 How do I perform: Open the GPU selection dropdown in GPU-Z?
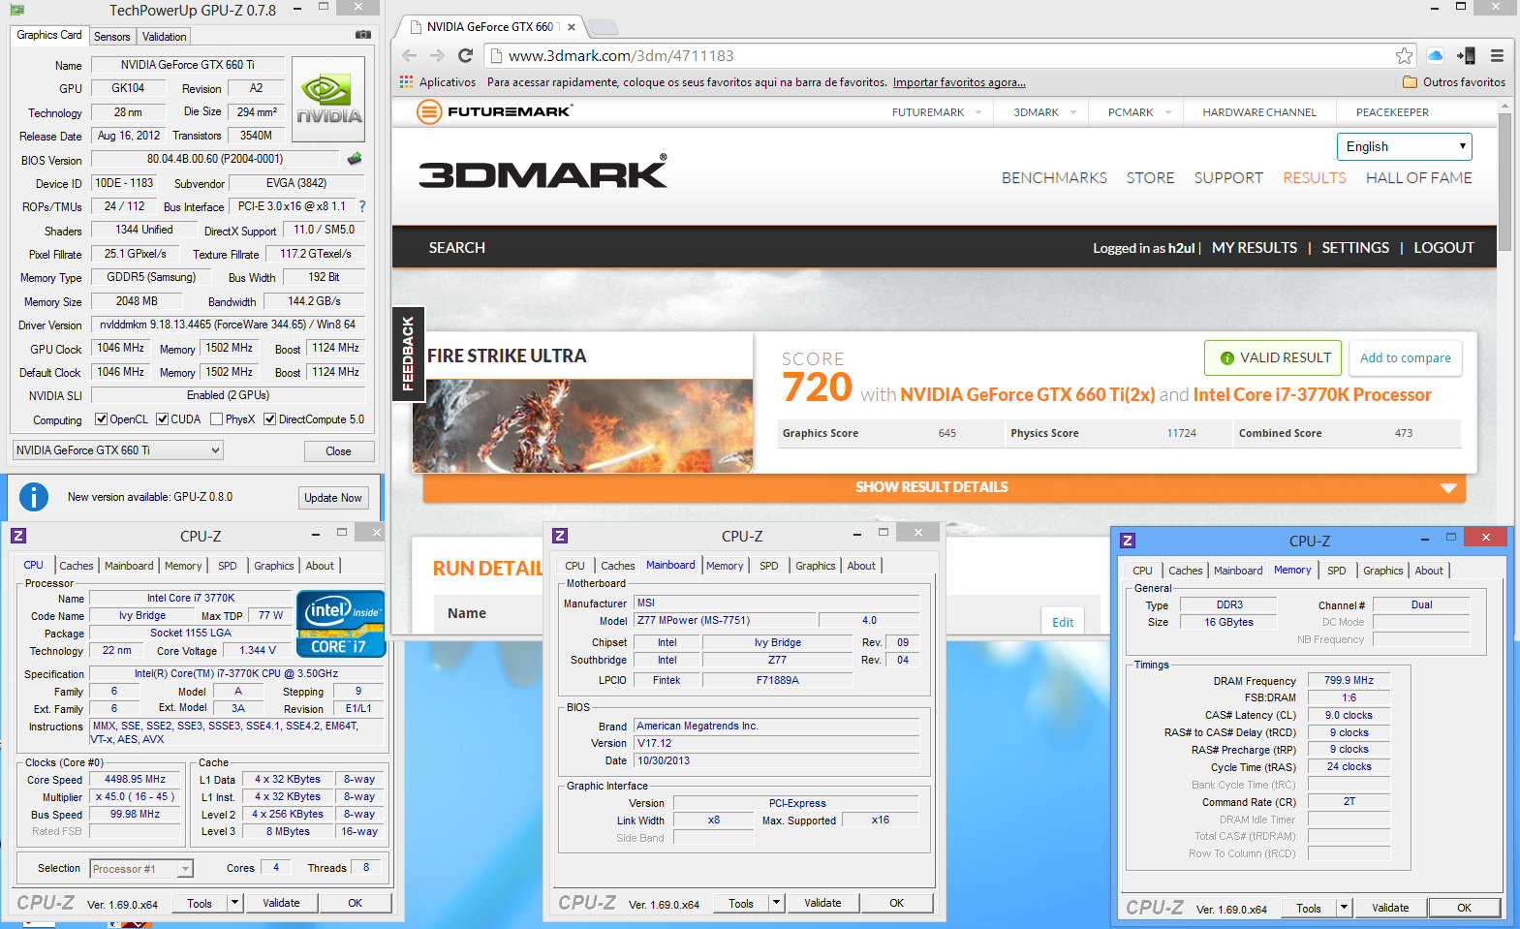[118, 450]
